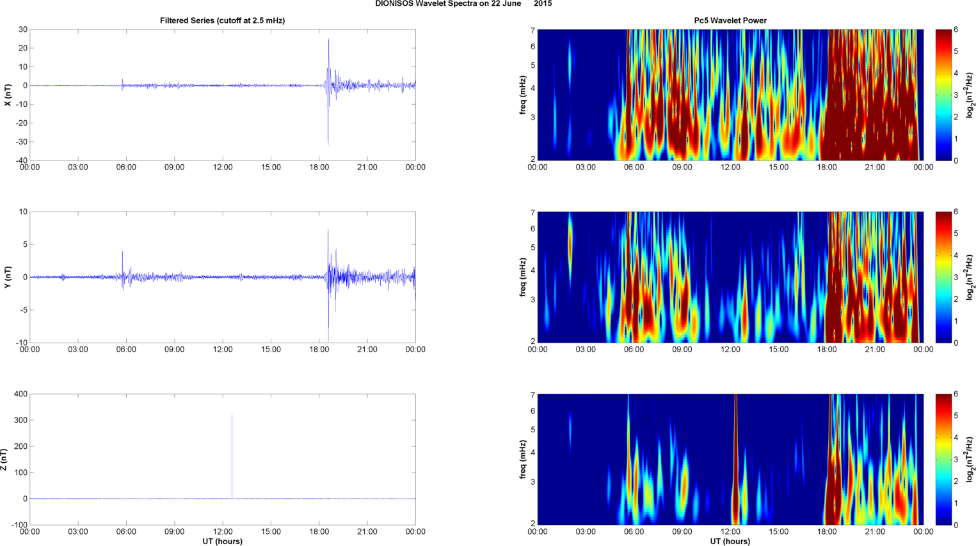
Task: Click the DIONISOS Wavelet Spectra main title
Action: 463,4
